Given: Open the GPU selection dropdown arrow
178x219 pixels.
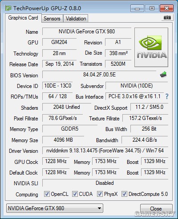Looking at the screenshot, I should tap(99, 208).
